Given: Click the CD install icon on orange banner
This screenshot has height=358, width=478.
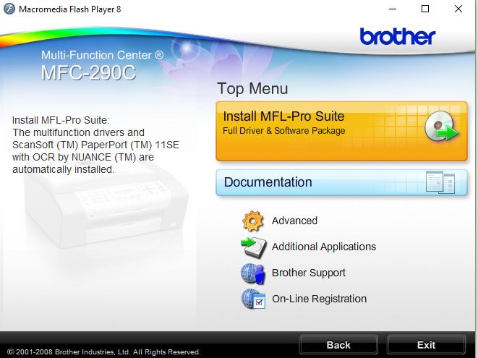Looking at the screenshot, I should coord(442,127).
